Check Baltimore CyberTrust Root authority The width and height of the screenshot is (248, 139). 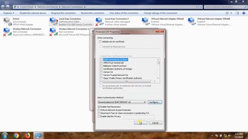(x=102, y=66)
